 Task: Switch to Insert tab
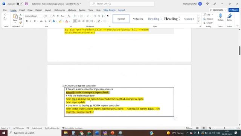pyautogui.click(x=22, y=10)
